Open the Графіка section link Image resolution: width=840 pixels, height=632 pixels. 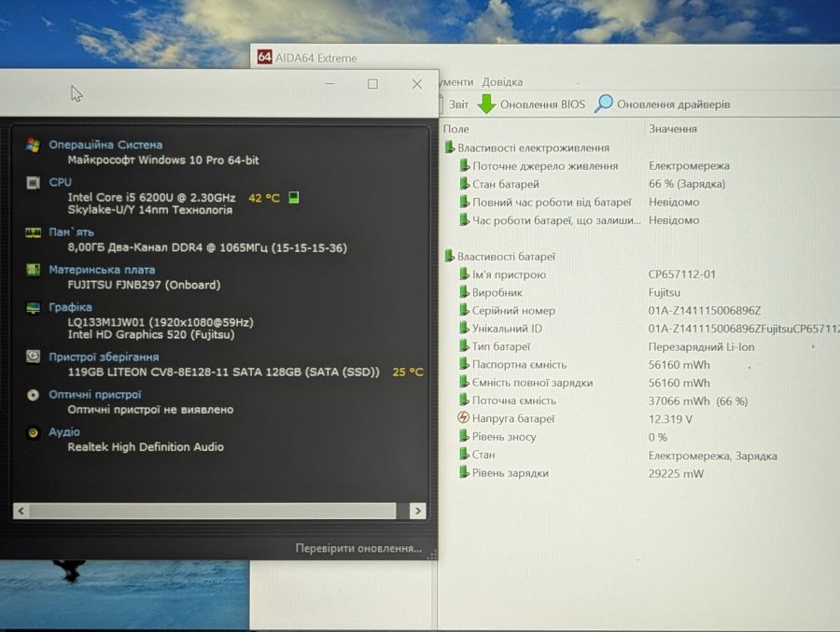click(x=70, y=307)
